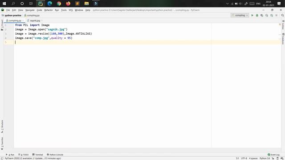Open Task View on taskbar
This screenshot has height=160, width=285.
point(31,4)
